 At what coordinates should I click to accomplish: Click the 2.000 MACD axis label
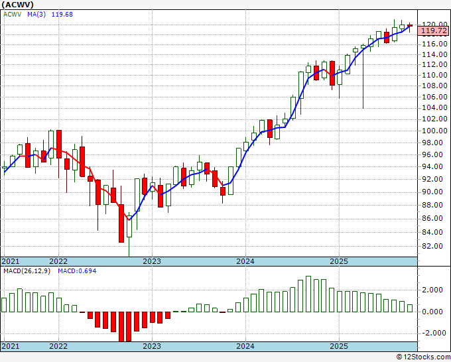[x=434, y=290]
